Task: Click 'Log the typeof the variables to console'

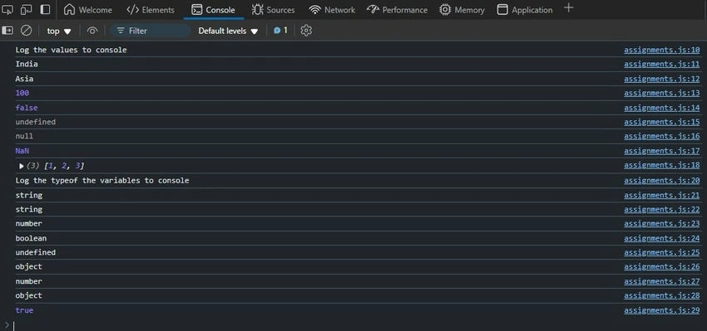Action: [x=102, y=181]
